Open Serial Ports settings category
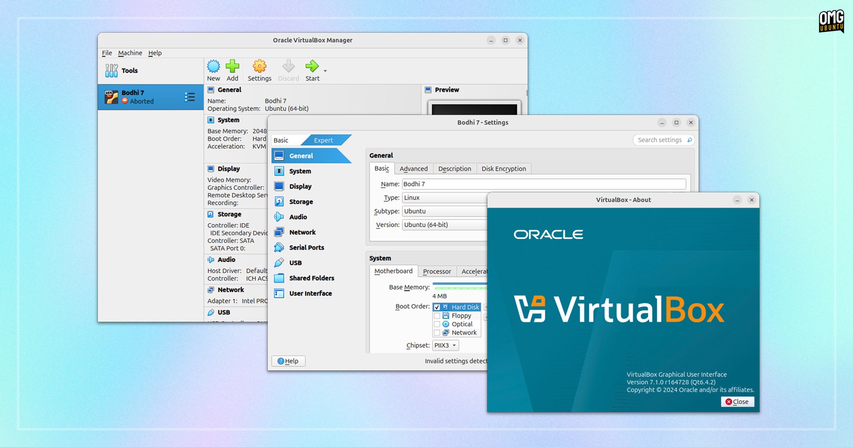 coord(279,247)
